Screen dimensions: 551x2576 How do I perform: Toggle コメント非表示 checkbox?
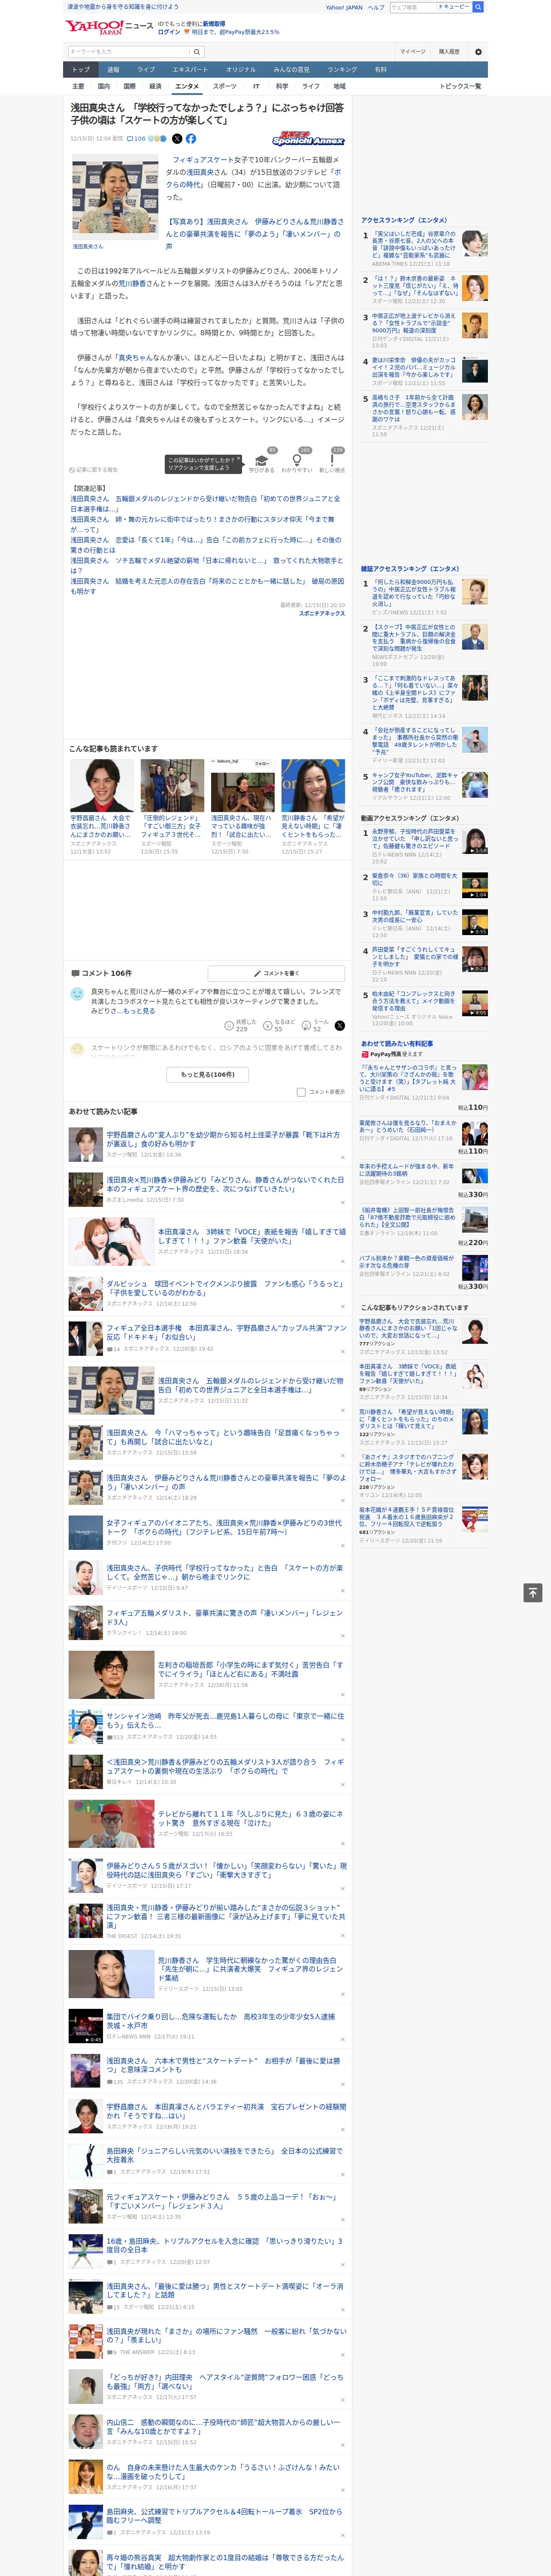[301, 1092]
